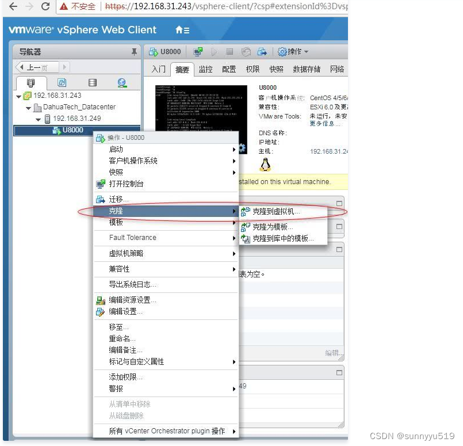Open the 网络 tab
The width and height of the screenshot is (463, 446).
point(337,70)
